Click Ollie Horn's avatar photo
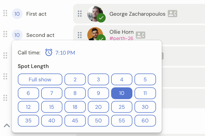Screen dimensions: 205x136 click(94, 33)
